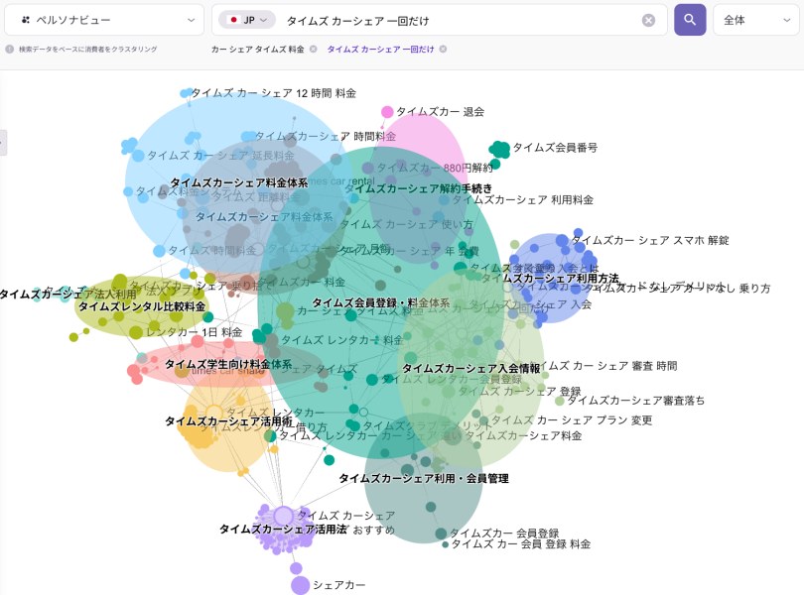This screenshot has height=595, width=804.
Task: Click the タイムズカー 880円解約 label
Action: 435,168
